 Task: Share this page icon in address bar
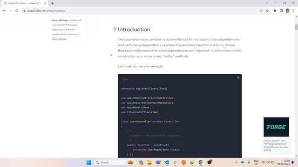click(x=261, y=11)
